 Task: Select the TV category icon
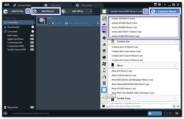coord(104,77)
